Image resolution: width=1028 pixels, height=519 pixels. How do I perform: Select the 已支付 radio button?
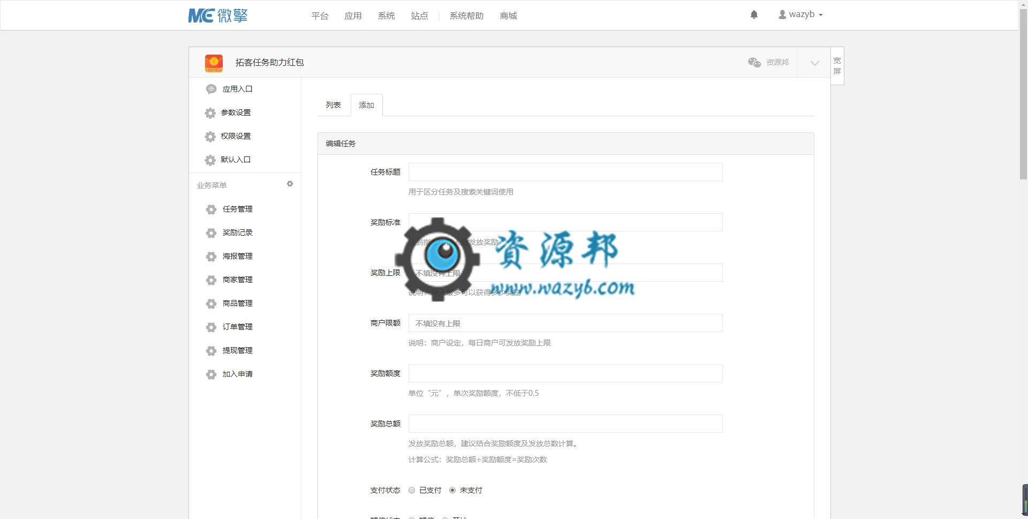(x=412, y=490)
